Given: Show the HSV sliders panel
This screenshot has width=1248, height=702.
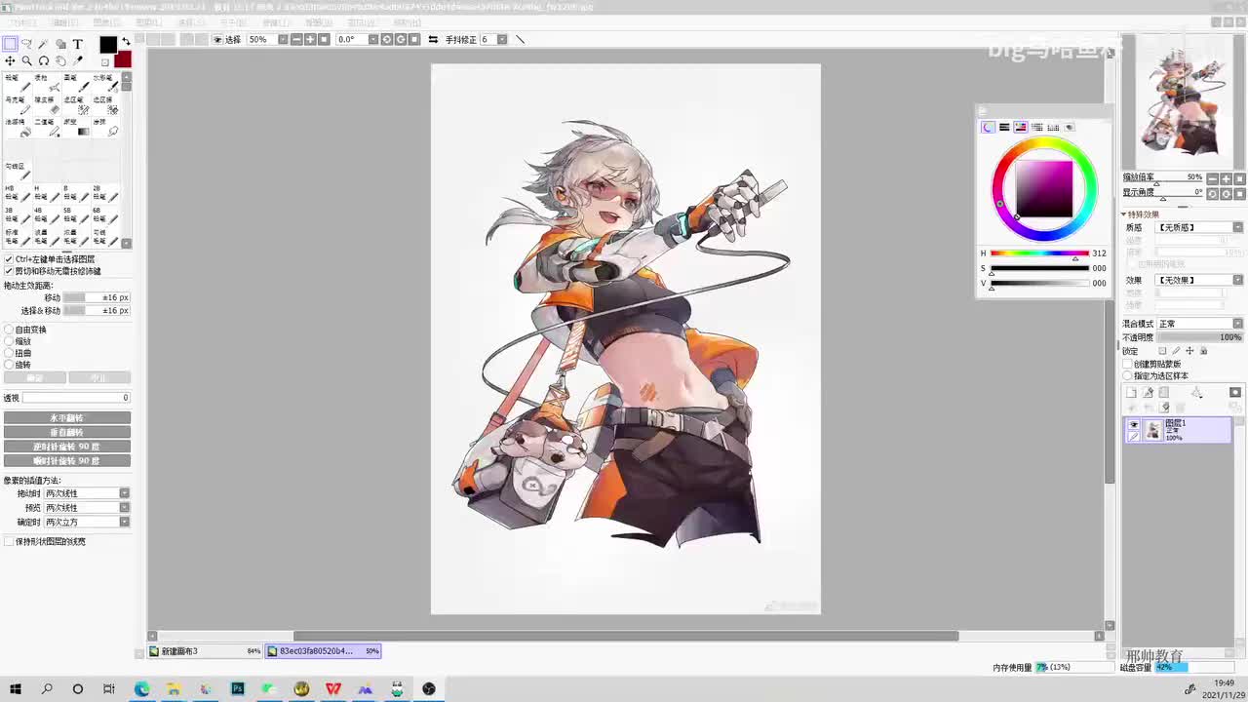Looking at the screenshot, I should pyautogui.click(x=1021, y=128).
